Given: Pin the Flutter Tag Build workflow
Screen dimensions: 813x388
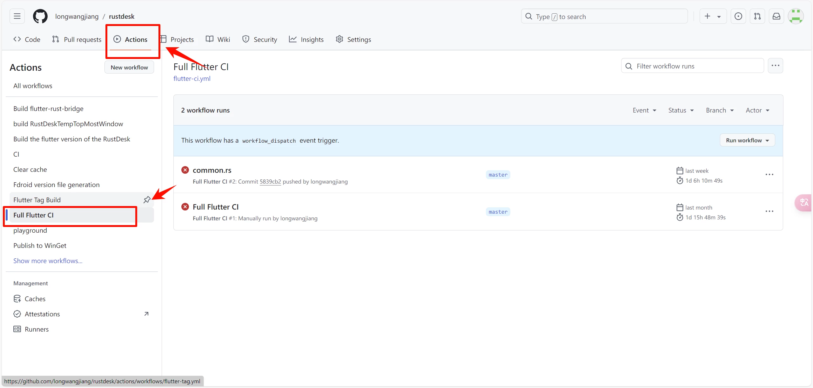Looking at the screenshot, I should click(147, 200).
